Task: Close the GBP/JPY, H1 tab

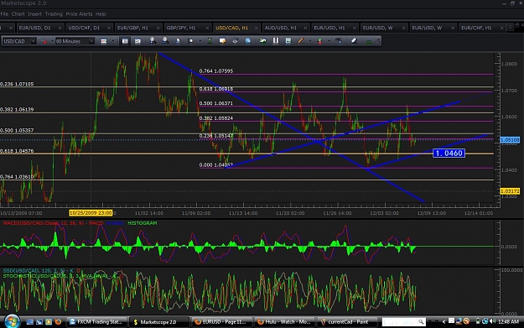Action: (x=207, y=28)
